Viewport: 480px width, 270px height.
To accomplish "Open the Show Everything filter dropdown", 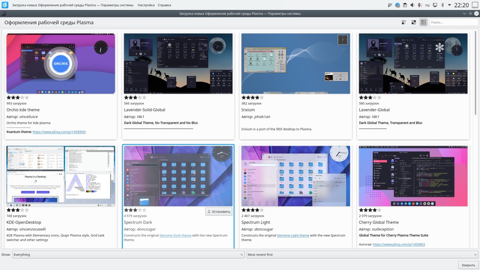I will tap(128, 255).
